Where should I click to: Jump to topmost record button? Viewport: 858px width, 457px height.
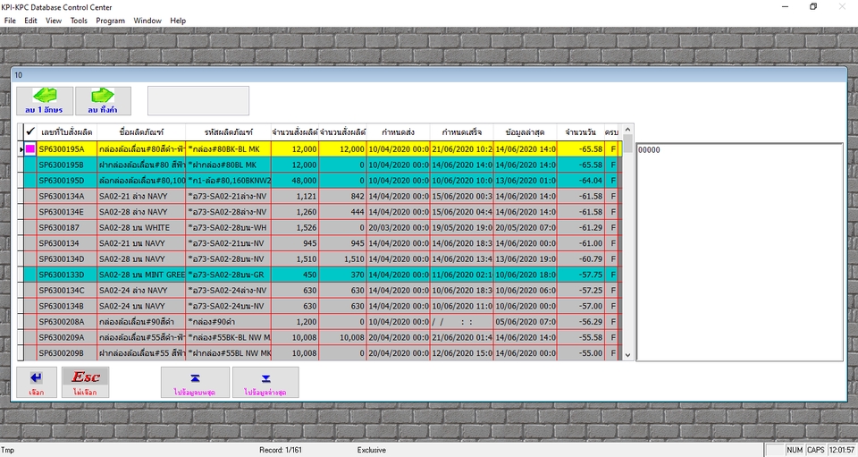(195, 382)
